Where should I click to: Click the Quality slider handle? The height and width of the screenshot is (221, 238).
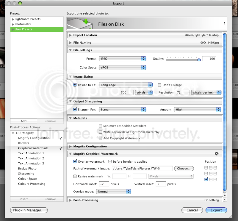[199, 59]
